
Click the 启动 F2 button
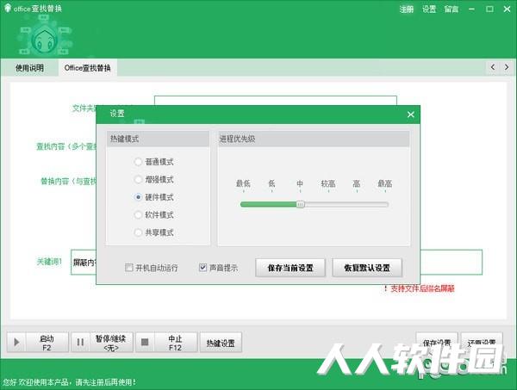38,343
